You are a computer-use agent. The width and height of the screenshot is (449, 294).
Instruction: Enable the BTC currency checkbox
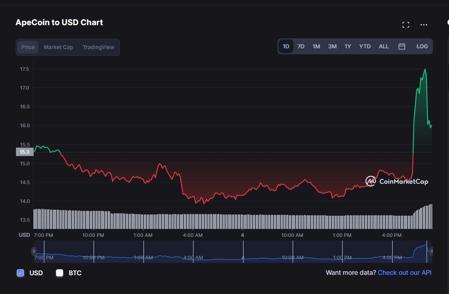click(x=60, y=273)
